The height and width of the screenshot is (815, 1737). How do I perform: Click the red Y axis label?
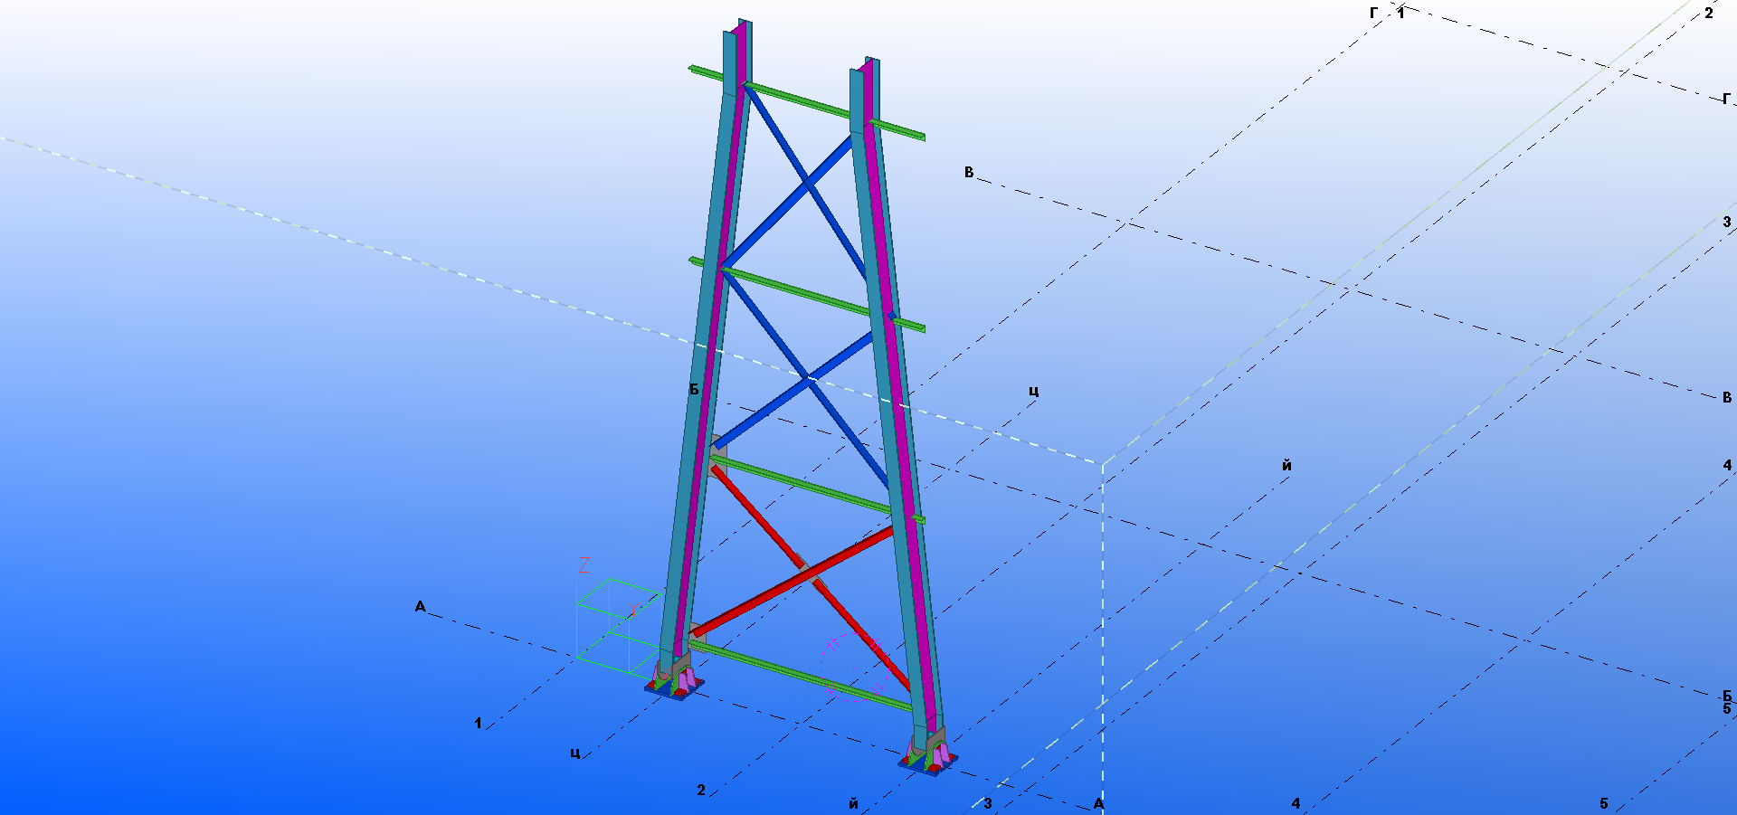point(634,609)
